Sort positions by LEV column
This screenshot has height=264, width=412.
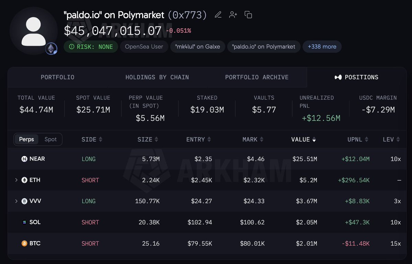pos(391,139)
